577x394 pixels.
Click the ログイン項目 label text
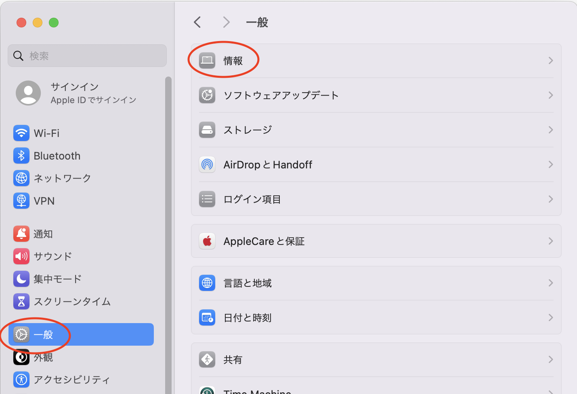(x=252, y=199)
